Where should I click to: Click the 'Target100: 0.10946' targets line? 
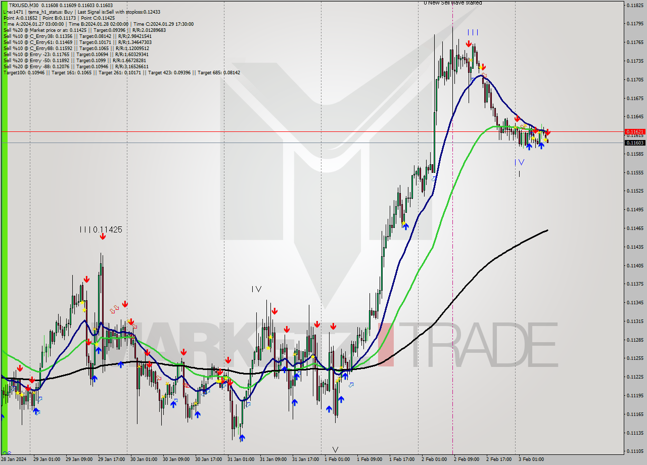[121, 72]
